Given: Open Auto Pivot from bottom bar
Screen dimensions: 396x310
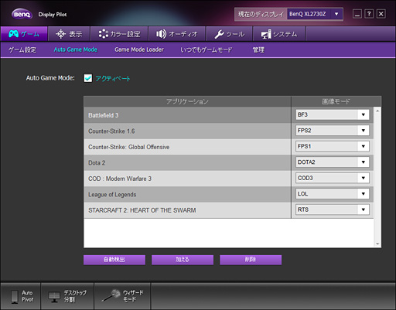Looking at the screenshot, I should tap(21, 296).
